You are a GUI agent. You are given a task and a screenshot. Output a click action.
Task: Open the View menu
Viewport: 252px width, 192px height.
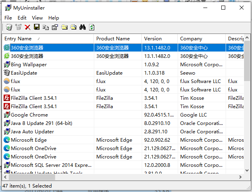37,18
